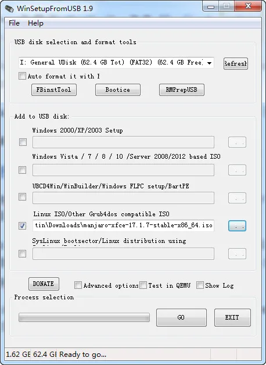Click the UBCD4Win/WinBuilder path field
The width and height of the screenshot is (266, 365).
(123, 198)
